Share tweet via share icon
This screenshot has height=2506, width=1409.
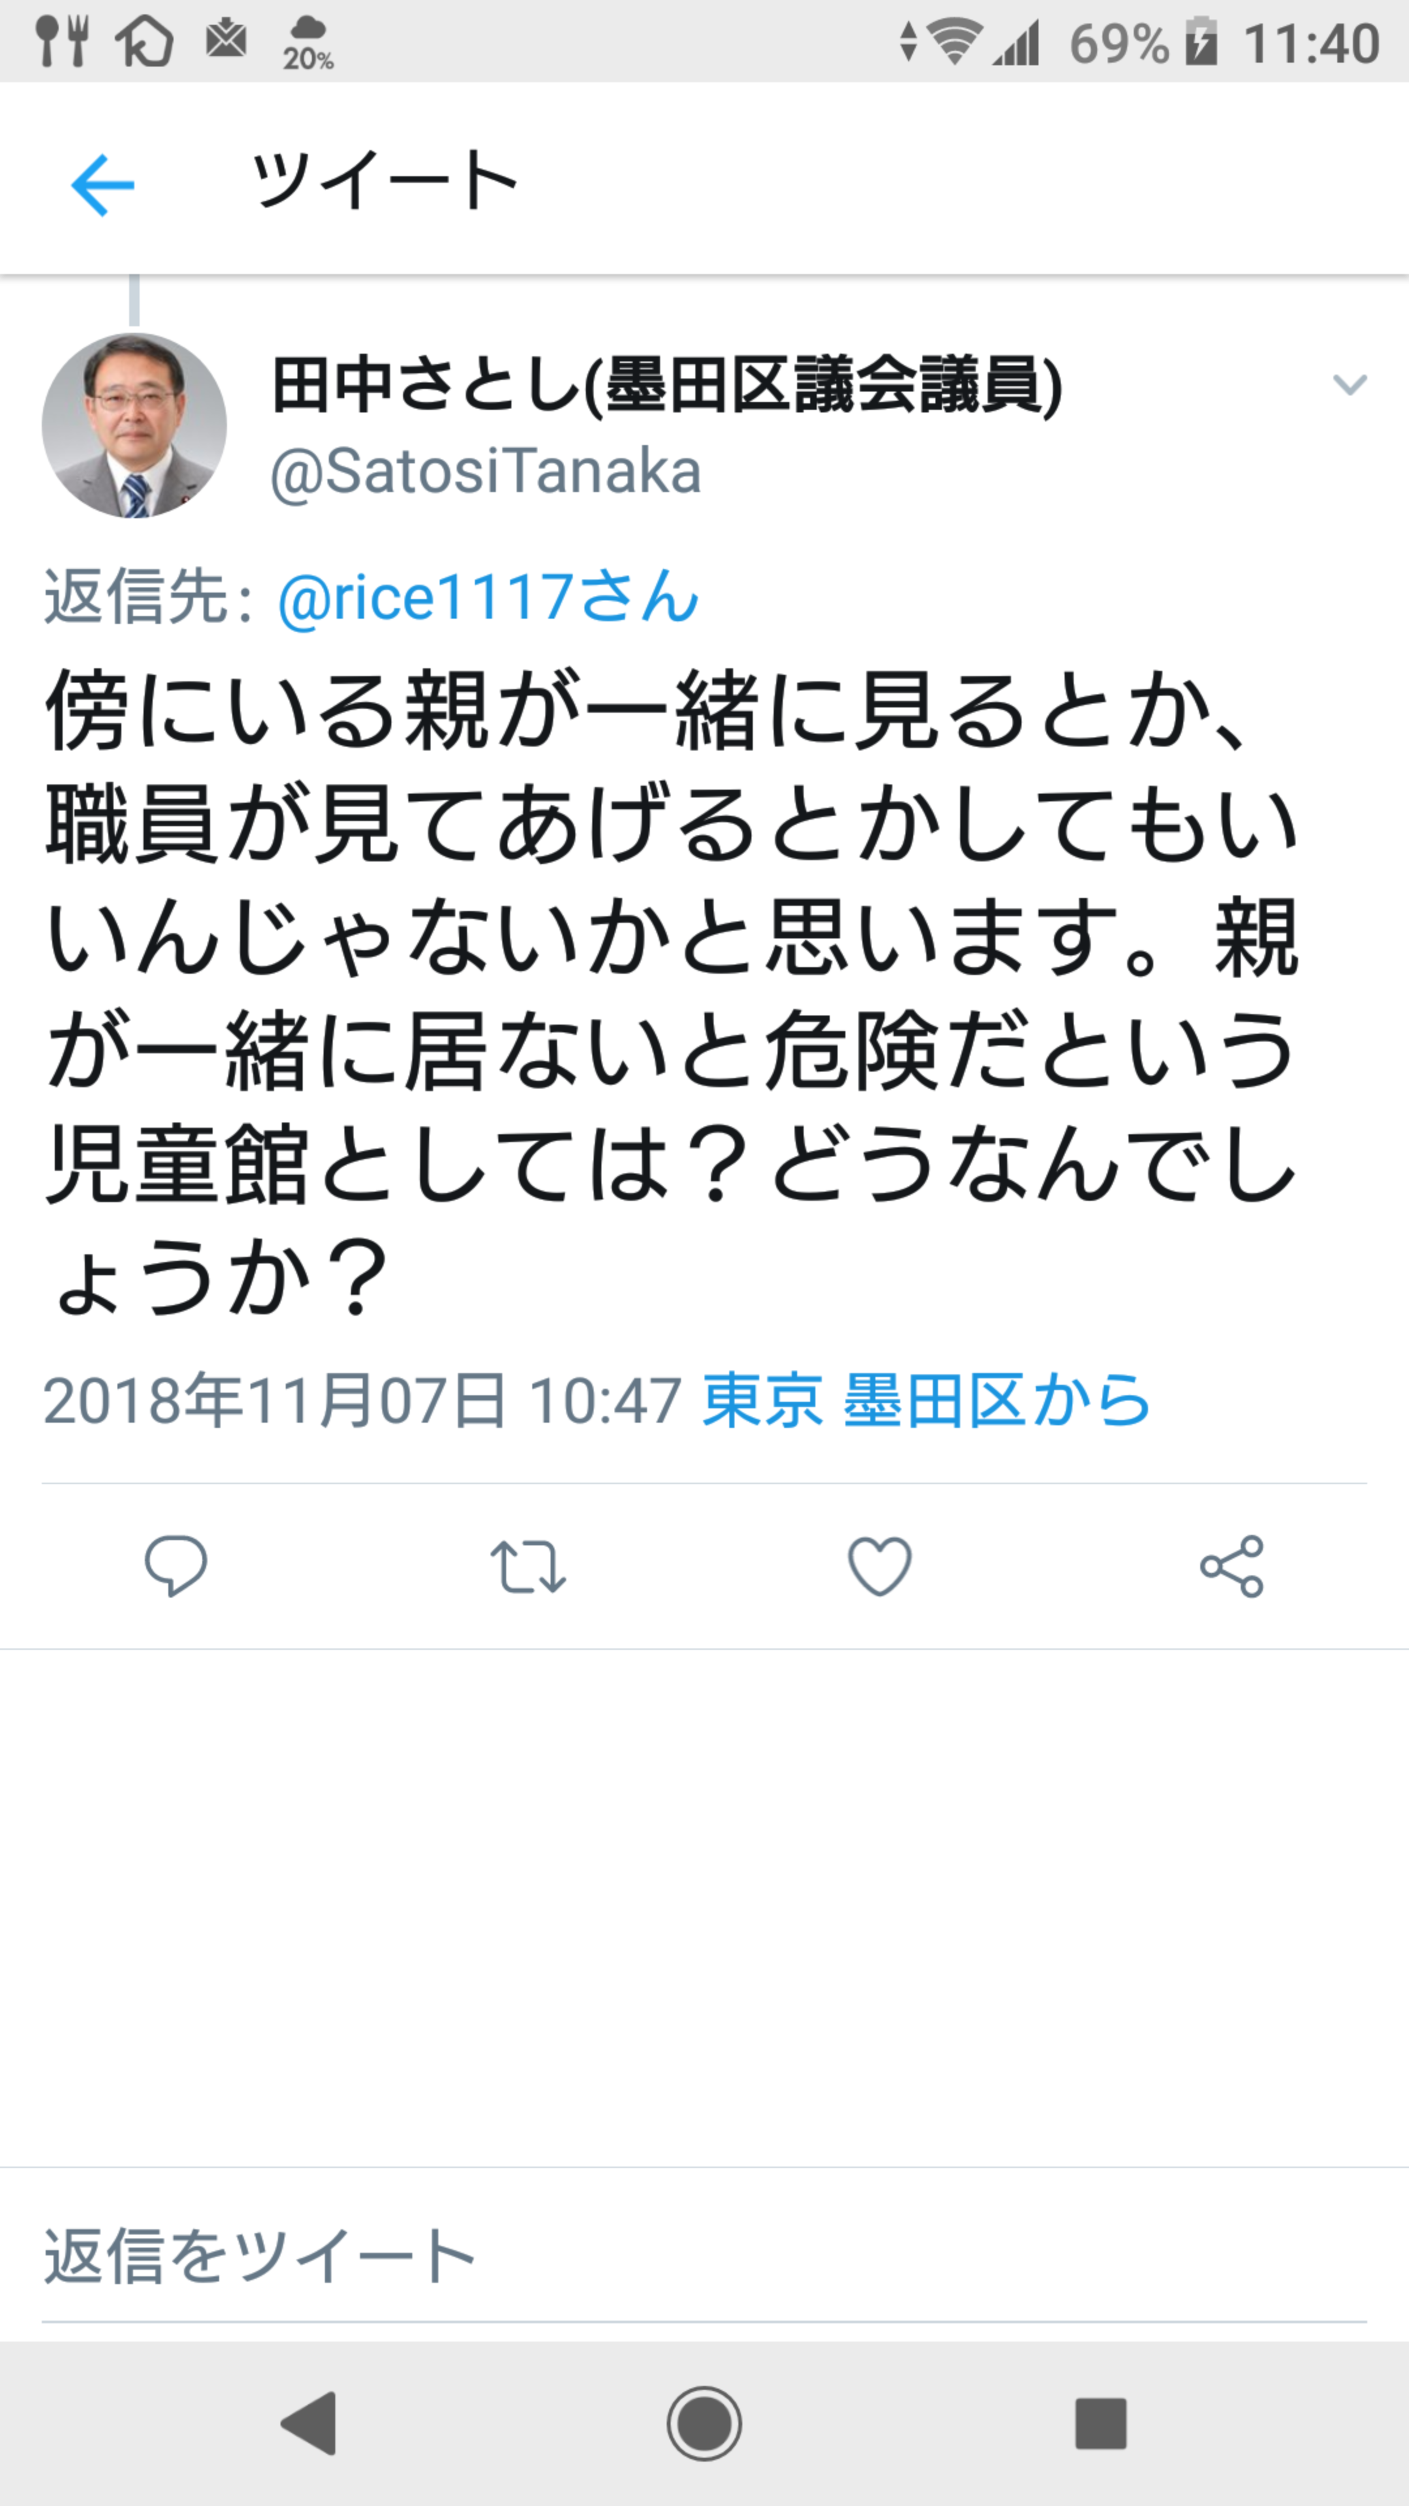point(1231,1566)
